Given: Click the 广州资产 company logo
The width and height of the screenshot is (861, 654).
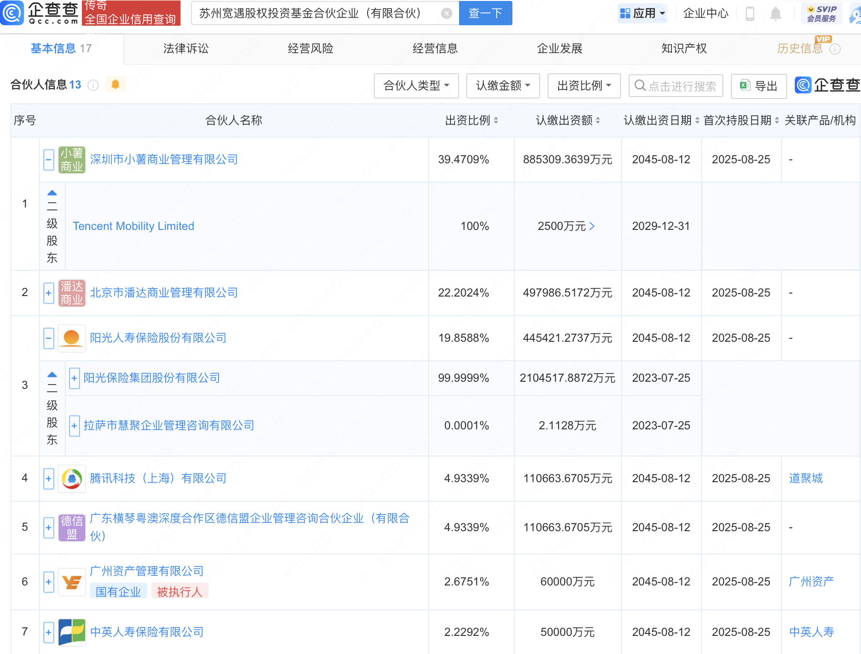Looking at the screenshot, I should click(x=72, y=583).
